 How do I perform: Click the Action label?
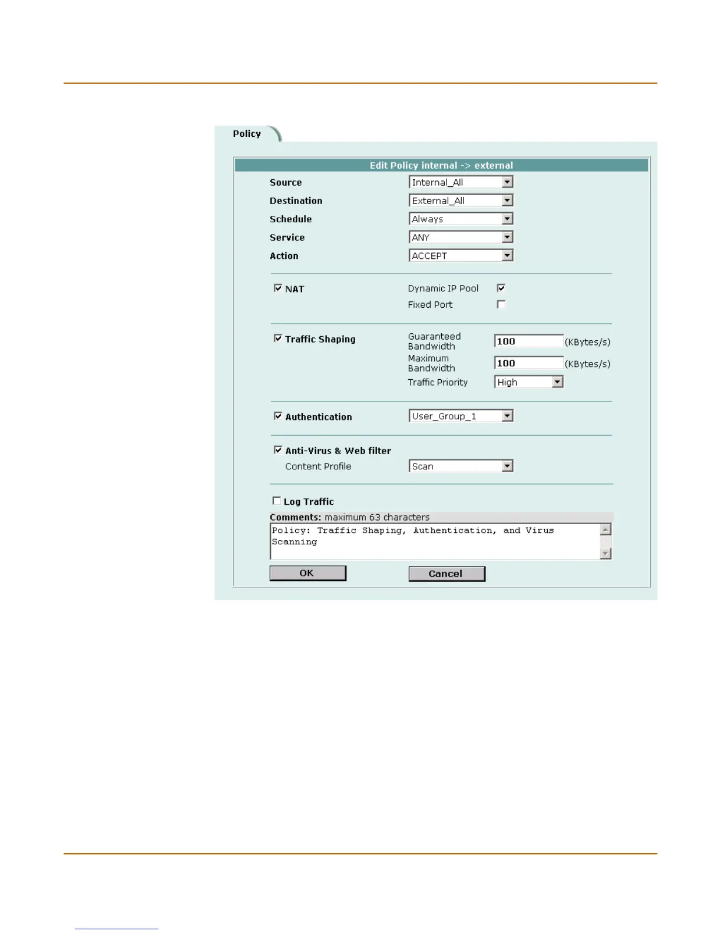[284, 256]
